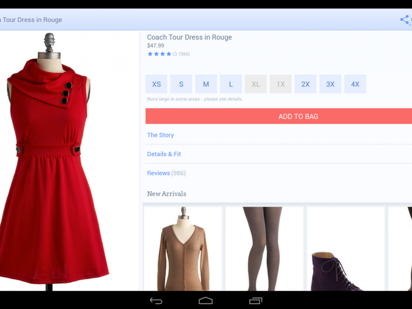
Task: Choose size 3X
Action: click(330, 84)
